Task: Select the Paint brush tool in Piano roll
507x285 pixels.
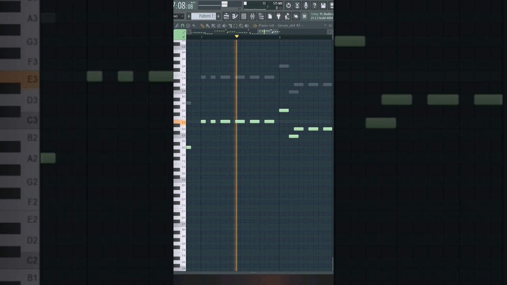Action: point(208,26)
